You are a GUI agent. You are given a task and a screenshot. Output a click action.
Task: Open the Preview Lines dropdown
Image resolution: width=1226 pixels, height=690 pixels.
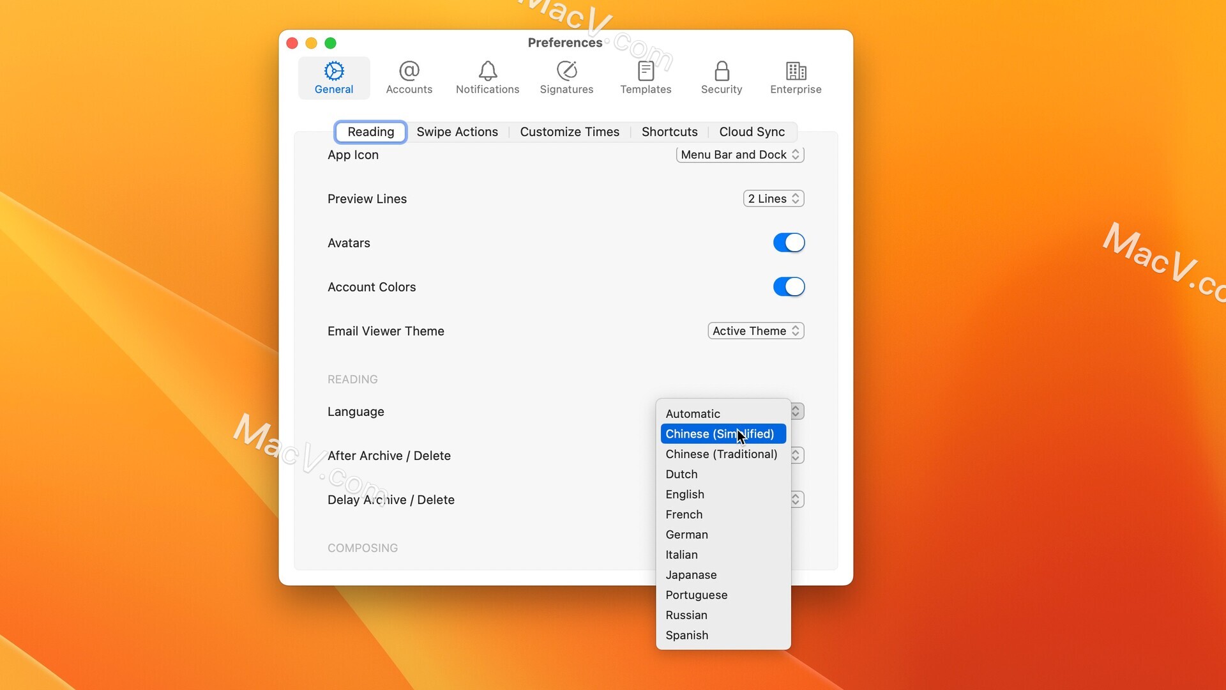click(x=774, y=199)
